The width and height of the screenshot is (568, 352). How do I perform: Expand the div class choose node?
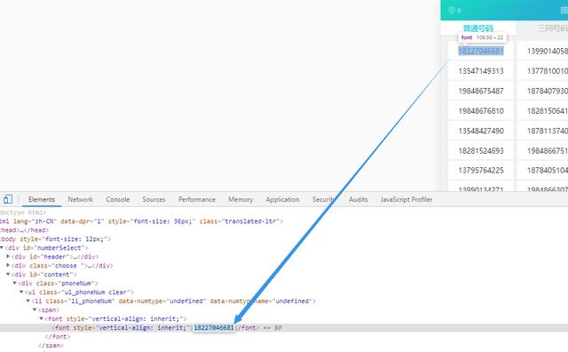point(8,265)
